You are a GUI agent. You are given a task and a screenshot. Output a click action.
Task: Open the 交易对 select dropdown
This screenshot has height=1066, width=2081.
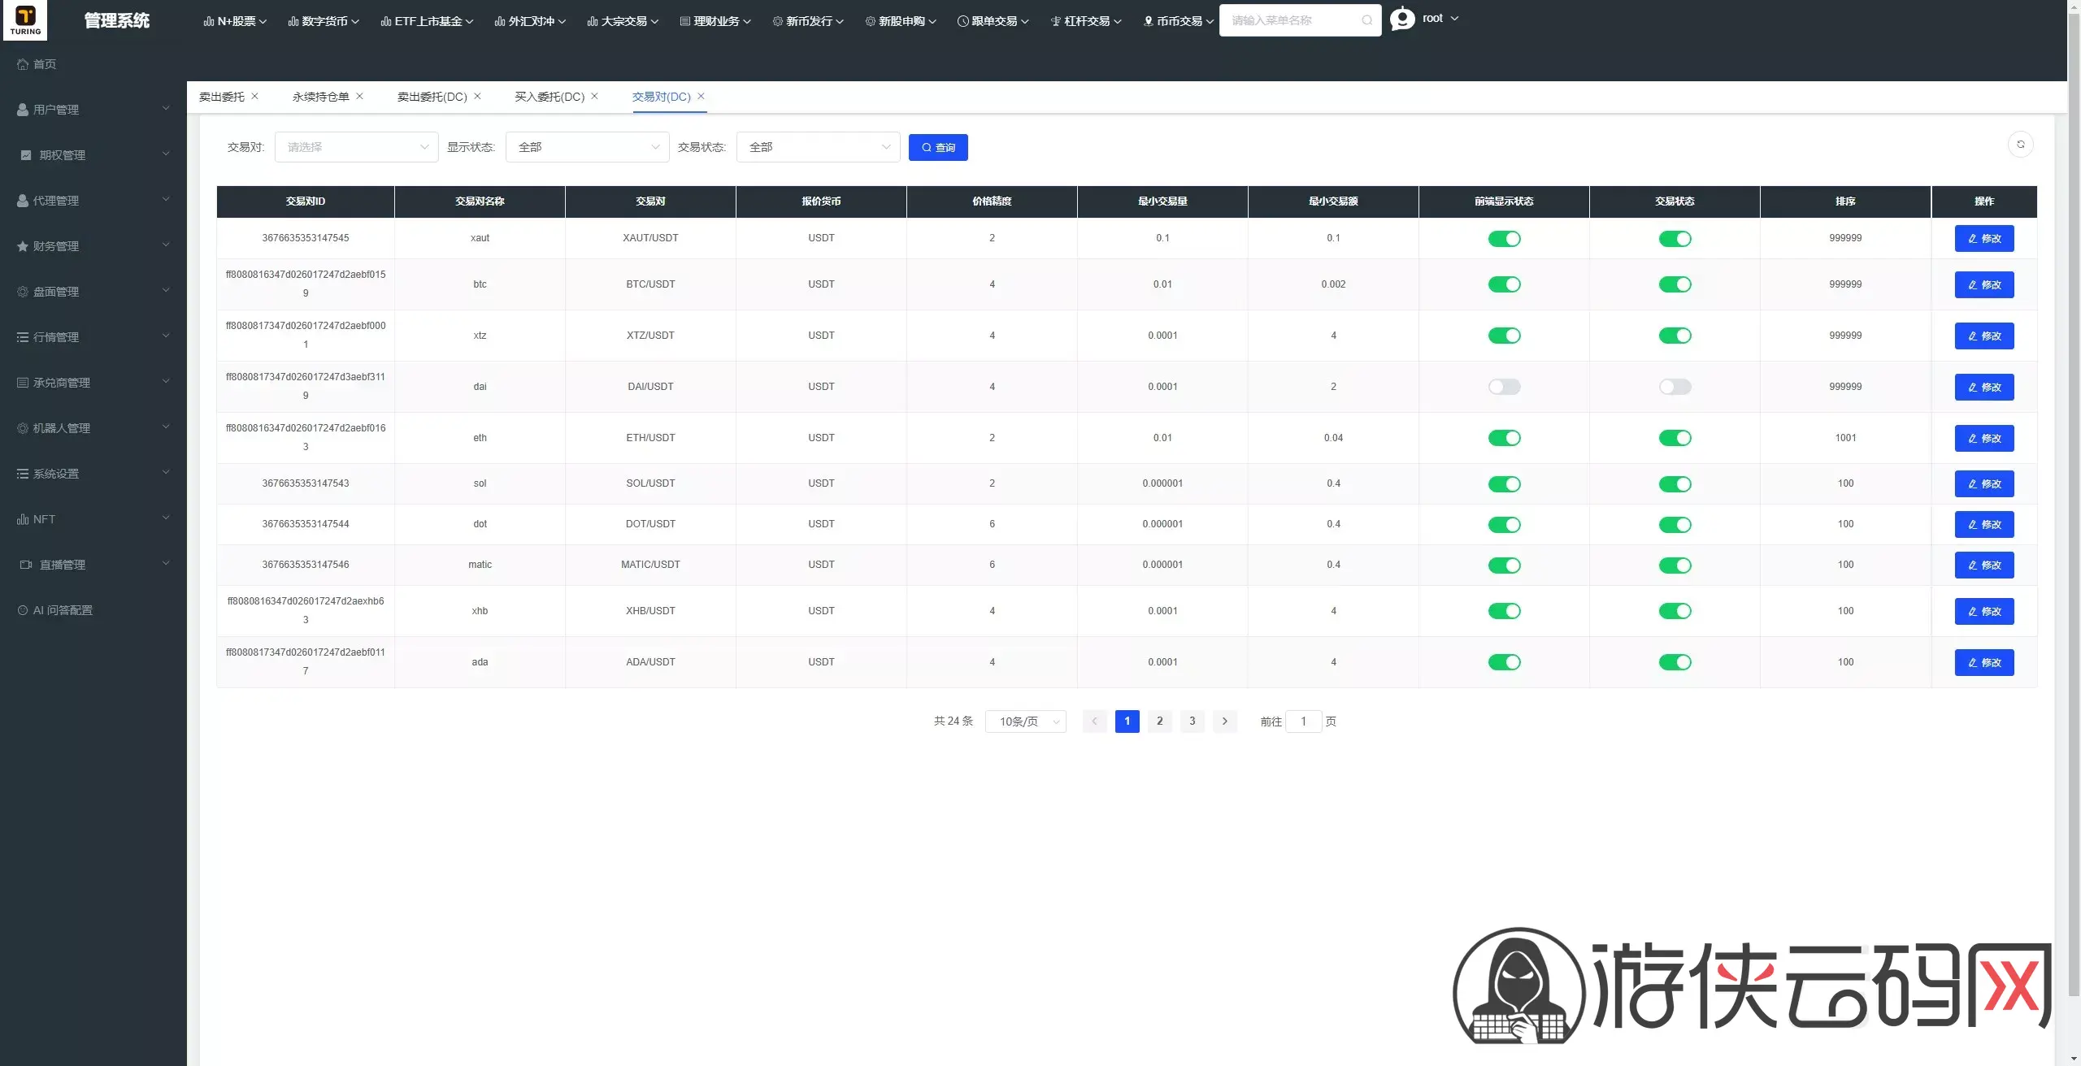(356, 147)
